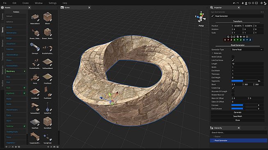
Task: Select Road Generator in the Hierarchy
Action: click(238, 141)
